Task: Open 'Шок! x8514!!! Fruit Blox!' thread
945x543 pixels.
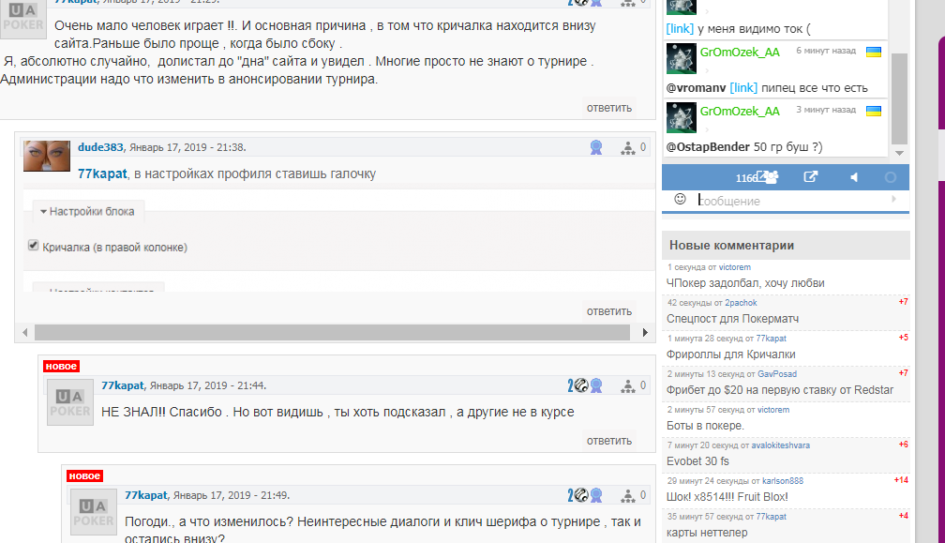Action: click(727, 497)
